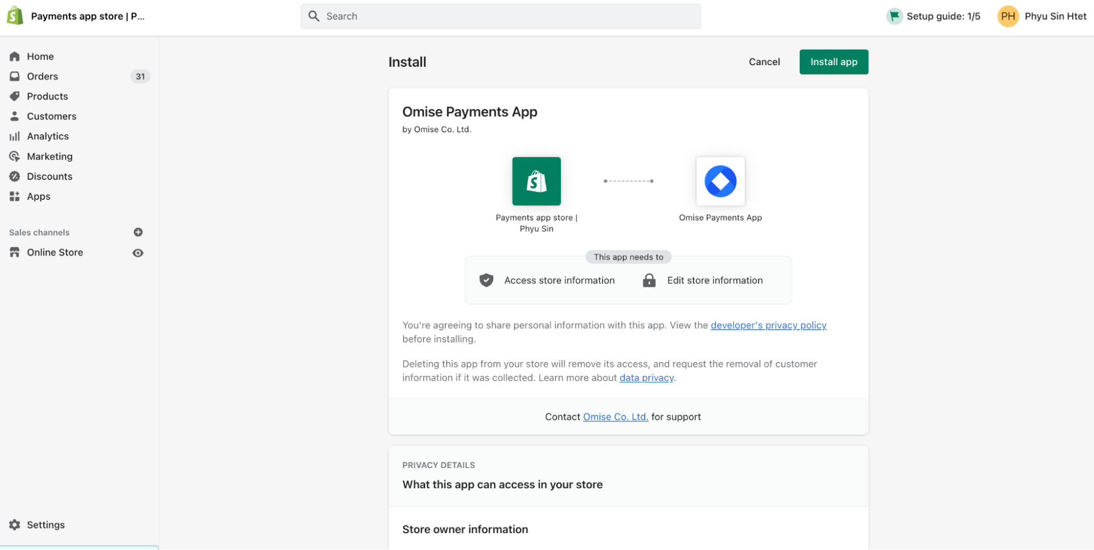This screenshot has width=1094, height=550.
Task: Open the Products section
Action: [x=47, y=96]
